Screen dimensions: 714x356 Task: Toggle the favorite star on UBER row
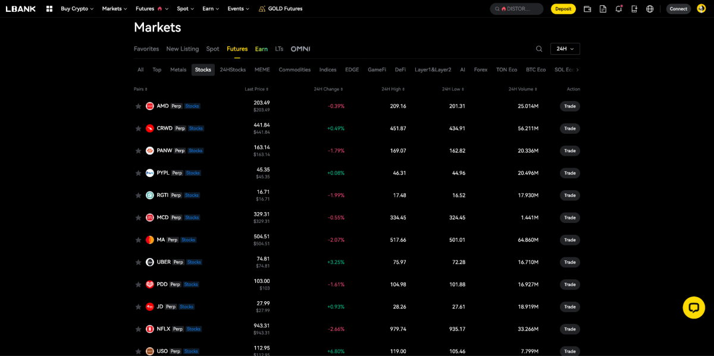pos(138,262)
